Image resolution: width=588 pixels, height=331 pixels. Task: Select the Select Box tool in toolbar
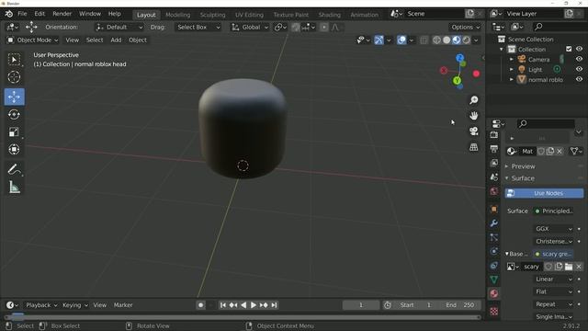[15, 60]
